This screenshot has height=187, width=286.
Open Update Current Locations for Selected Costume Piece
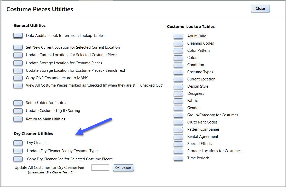(x=18, y=55)
